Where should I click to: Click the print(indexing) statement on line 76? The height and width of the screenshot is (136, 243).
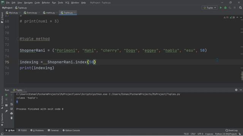pos(37,68)
